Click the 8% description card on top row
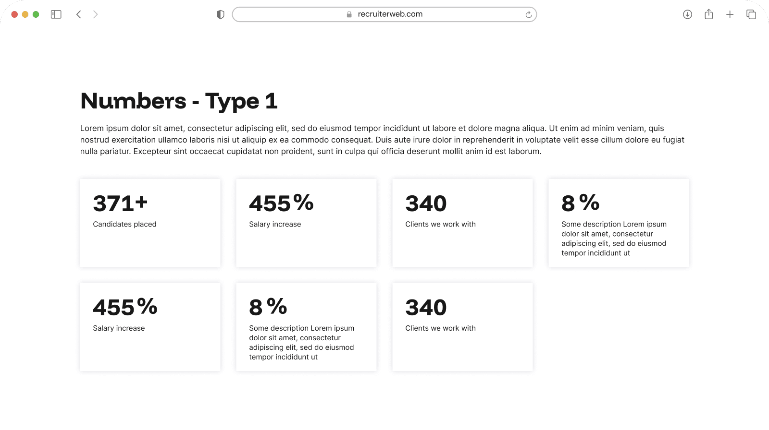Screen dimensions: 769x430 coord(618,223)
